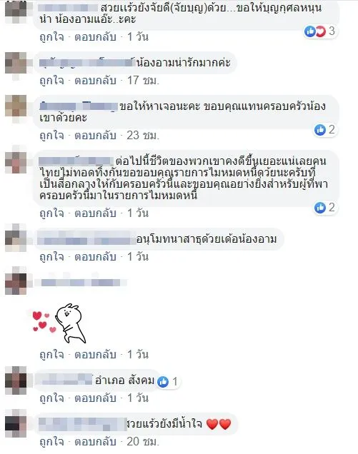
Task: Click ตอบกลับ under the 23 ชม. comment
Action: [x=95, y=135]
